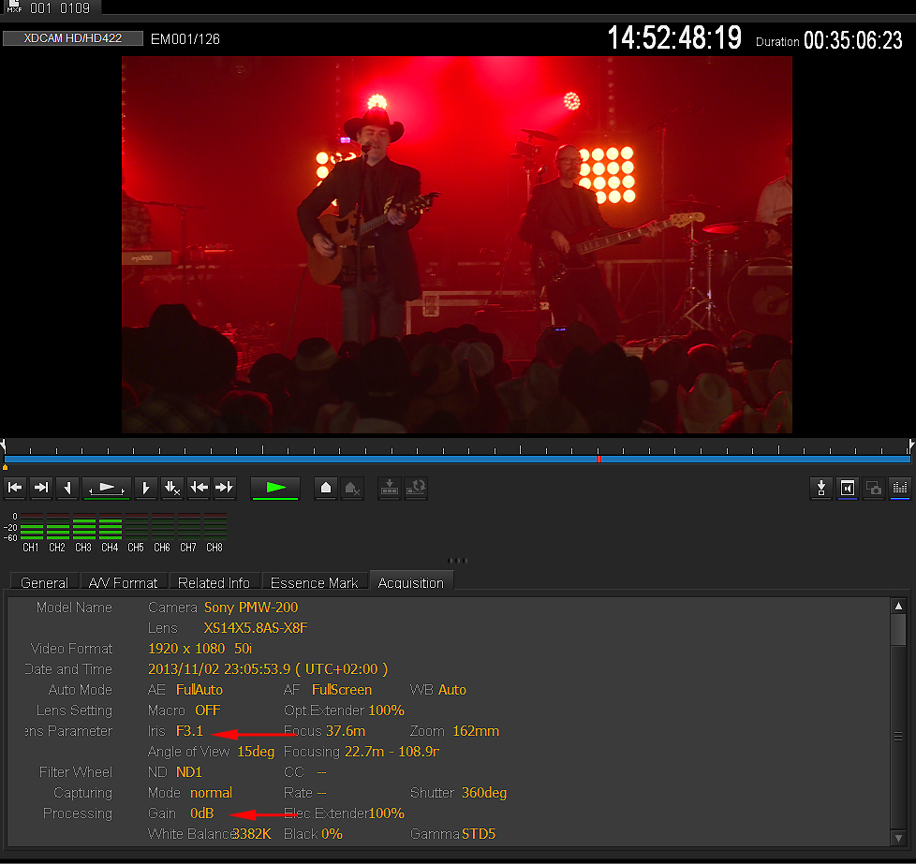This screenshot has height=864, width=916.
Task: Jump to the clip start
Action: 15,488
